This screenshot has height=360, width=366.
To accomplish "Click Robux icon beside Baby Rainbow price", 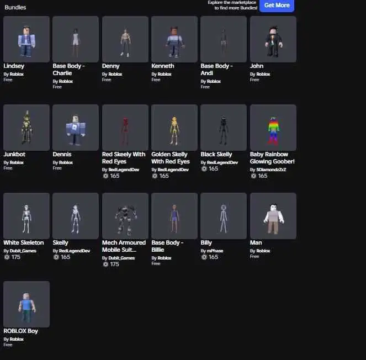I will 253,176.
